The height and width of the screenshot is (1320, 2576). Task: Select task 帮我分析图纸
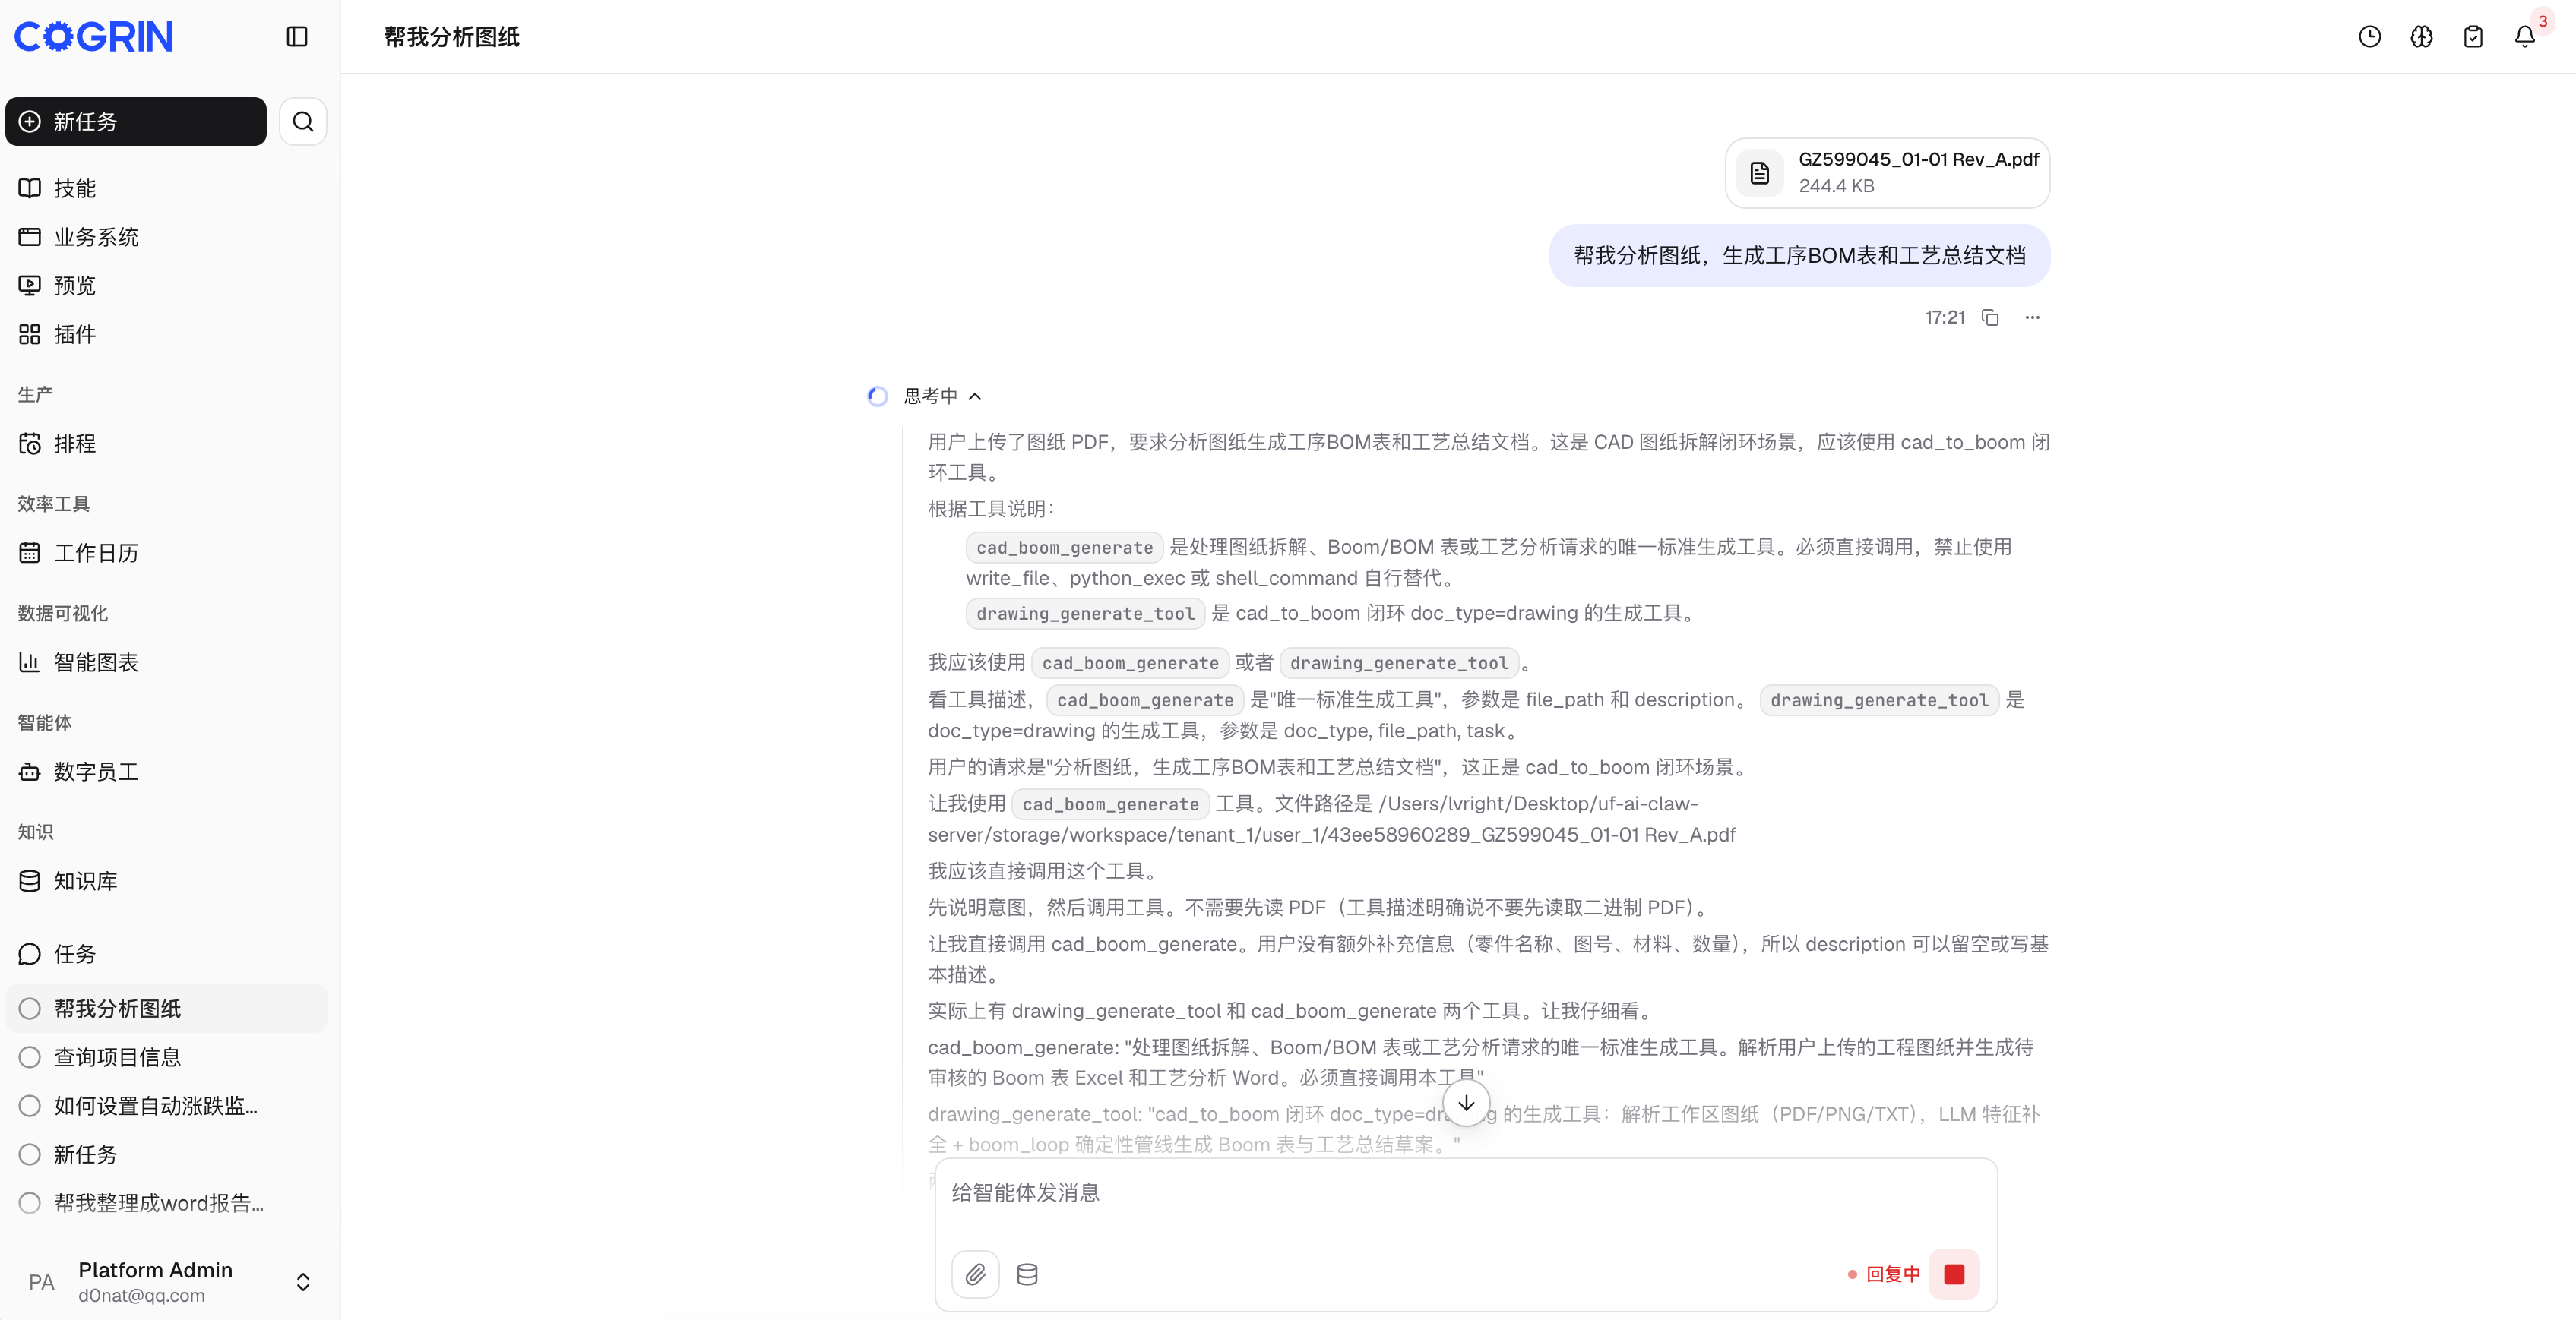pos(166,1009)
